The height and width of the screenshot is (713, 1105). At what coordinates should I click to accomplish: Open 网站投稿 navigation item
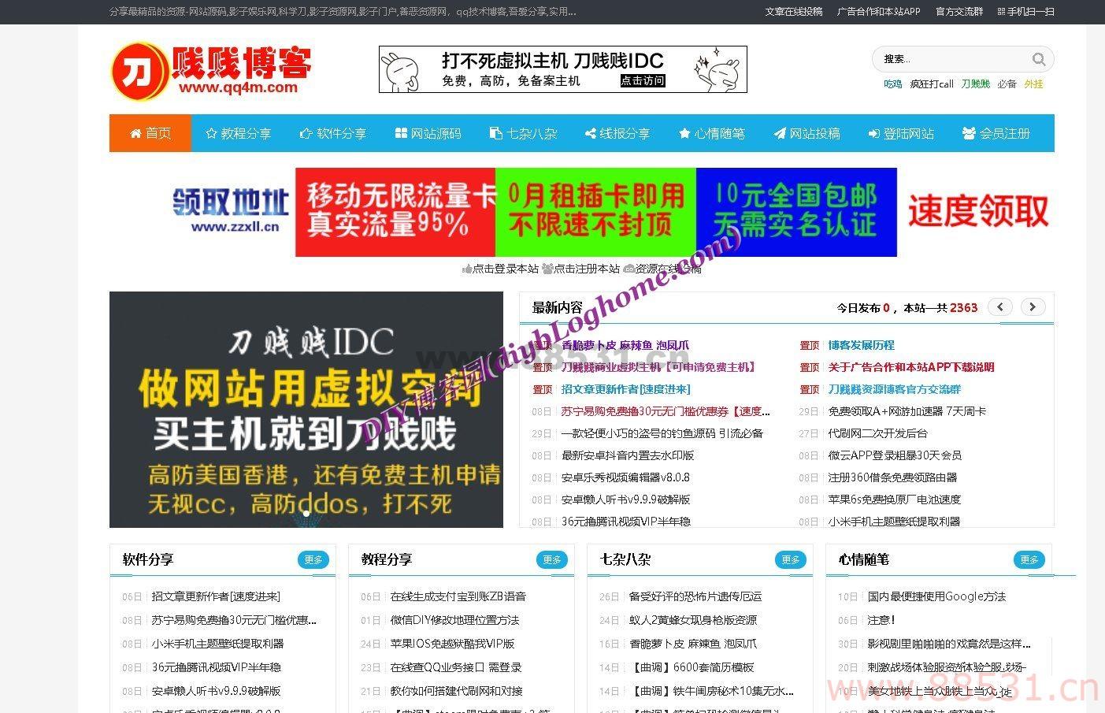click(807, 133)
